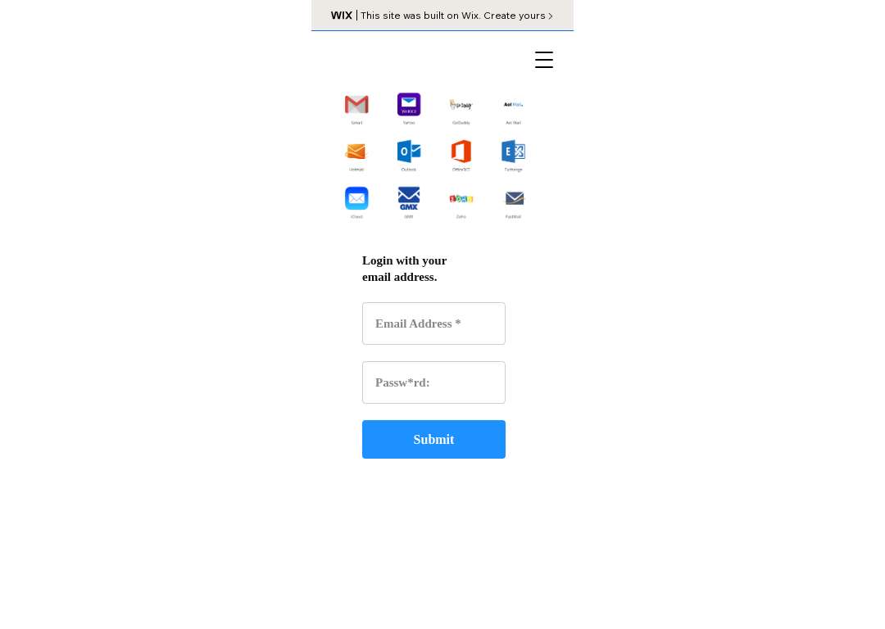Click into the Passw*rd field
The height and width of the screenshot is (629, 885).
(433, 382)
